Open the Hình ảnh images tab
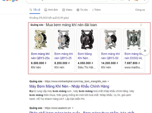 coord(51,10)
